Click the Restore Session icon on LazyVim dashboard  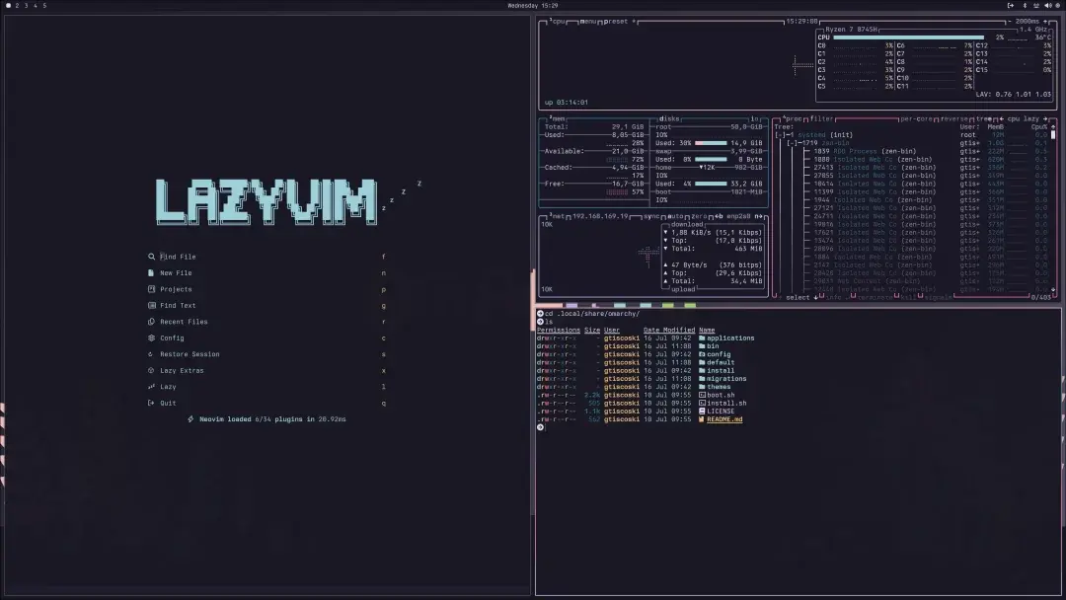[x=150, y=353]
